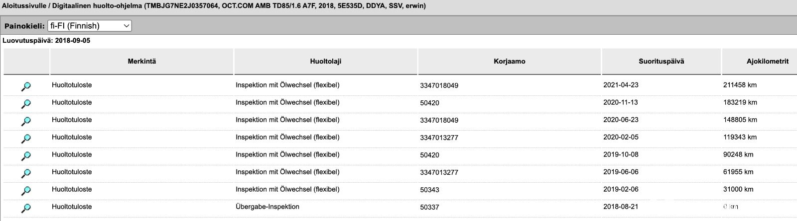This screenshot has height=221, width=797.
Task: View the 2019-02-06 service record details
Action: click(x=26, y=191)
